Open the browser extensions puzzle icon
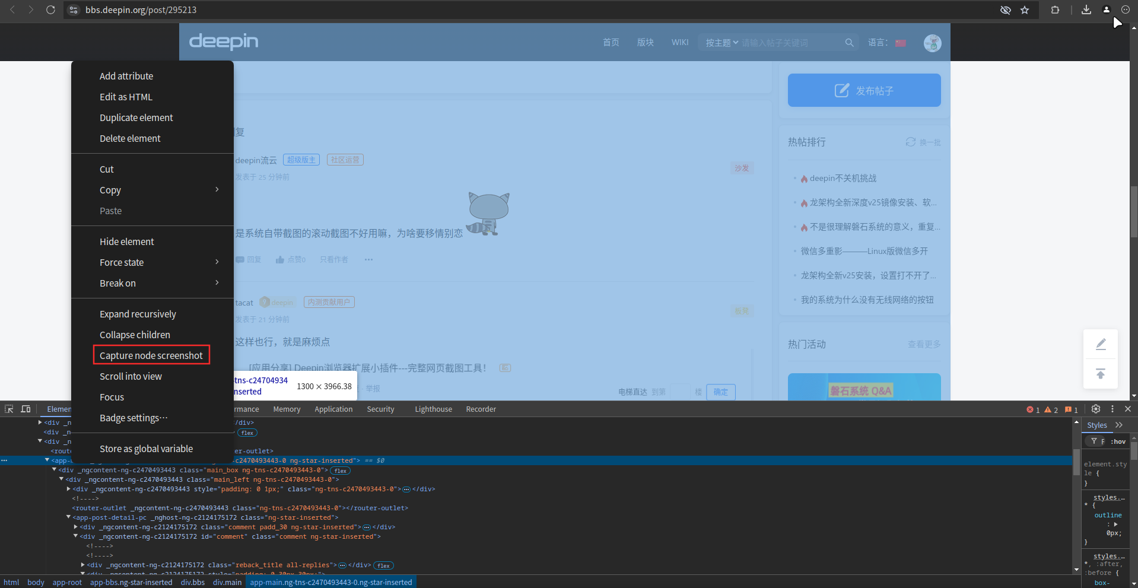This screenshot has width=1138, height=588. (1055, 10)
